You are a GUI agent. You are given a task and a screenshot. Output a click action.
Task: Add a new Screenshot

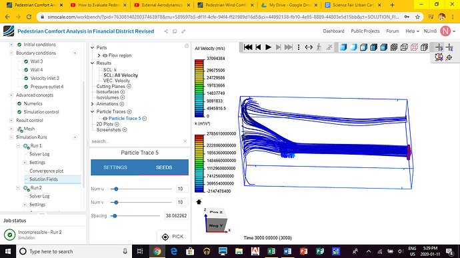[125, 130]
